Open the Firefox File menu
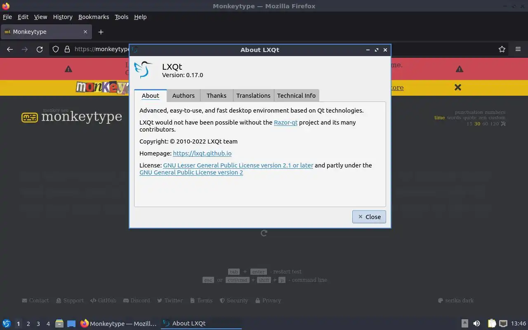The height and width of the screenshot is (330, 528). [7, 17]
